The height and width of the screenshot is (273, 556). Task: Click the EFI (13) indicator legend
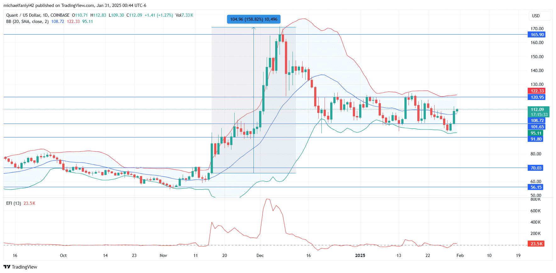pos(14,203)
